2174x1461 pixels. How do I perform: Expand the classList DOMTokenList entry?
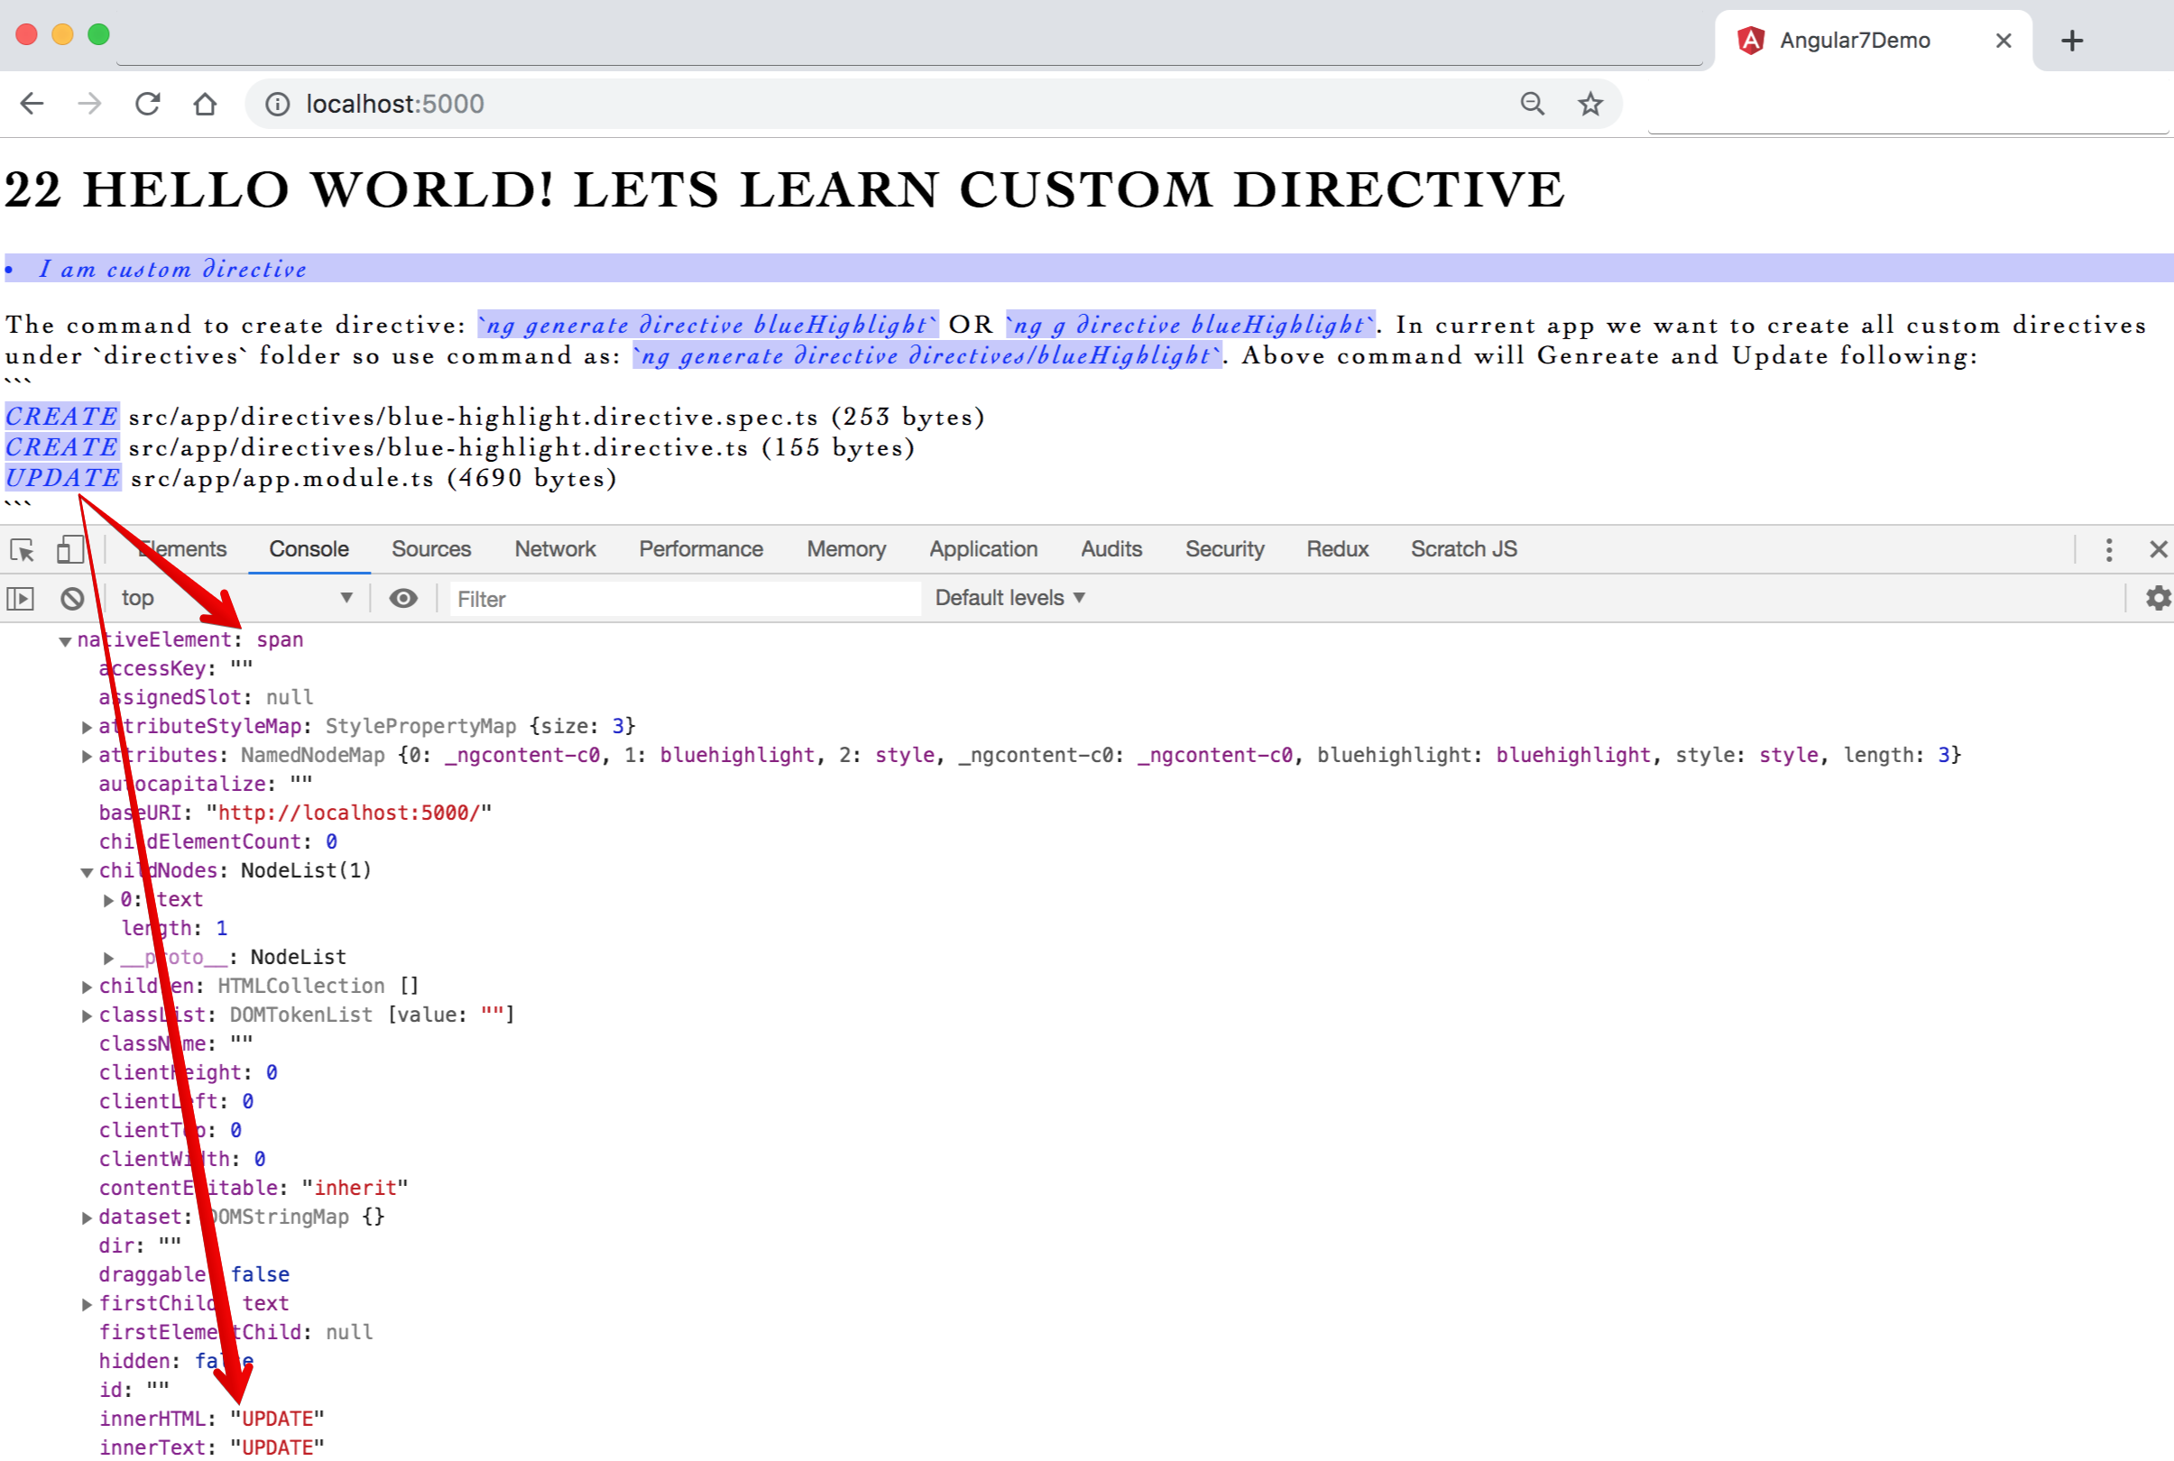[87, 1015]
